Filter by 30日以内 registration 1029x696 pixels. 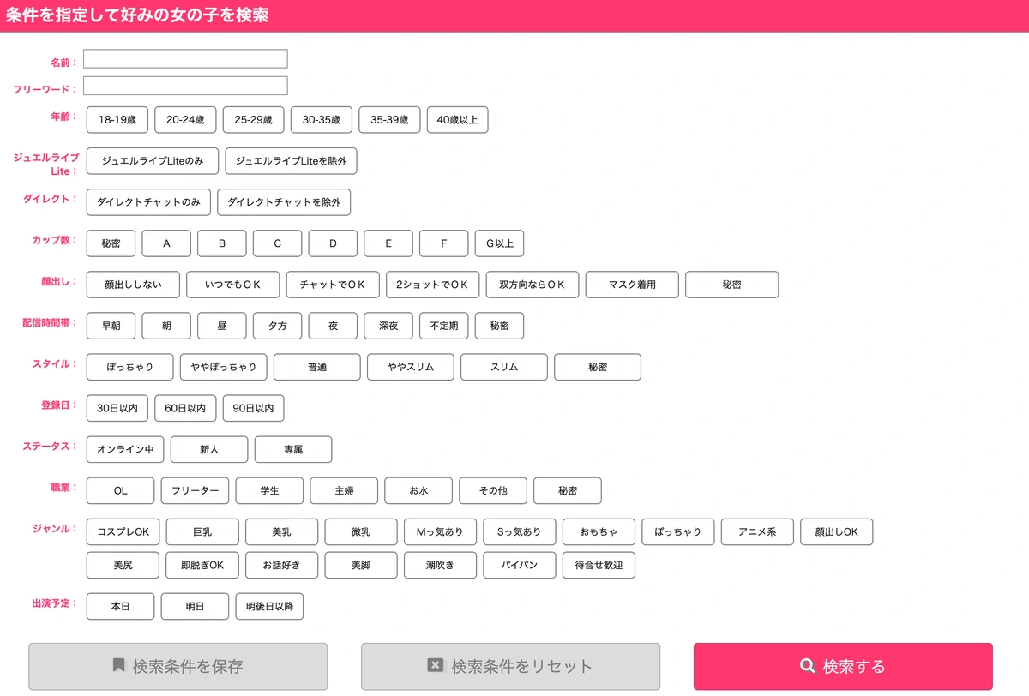pos(117,408)
